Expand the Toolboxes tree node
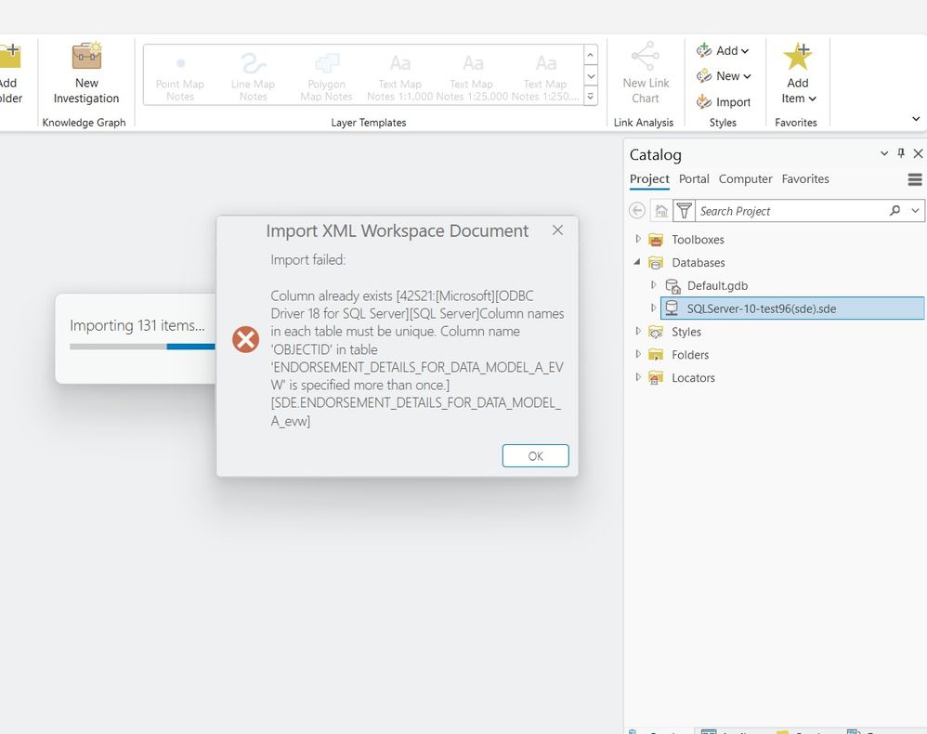Viewport: 927px width, 734px height. (x=637, y=239)
